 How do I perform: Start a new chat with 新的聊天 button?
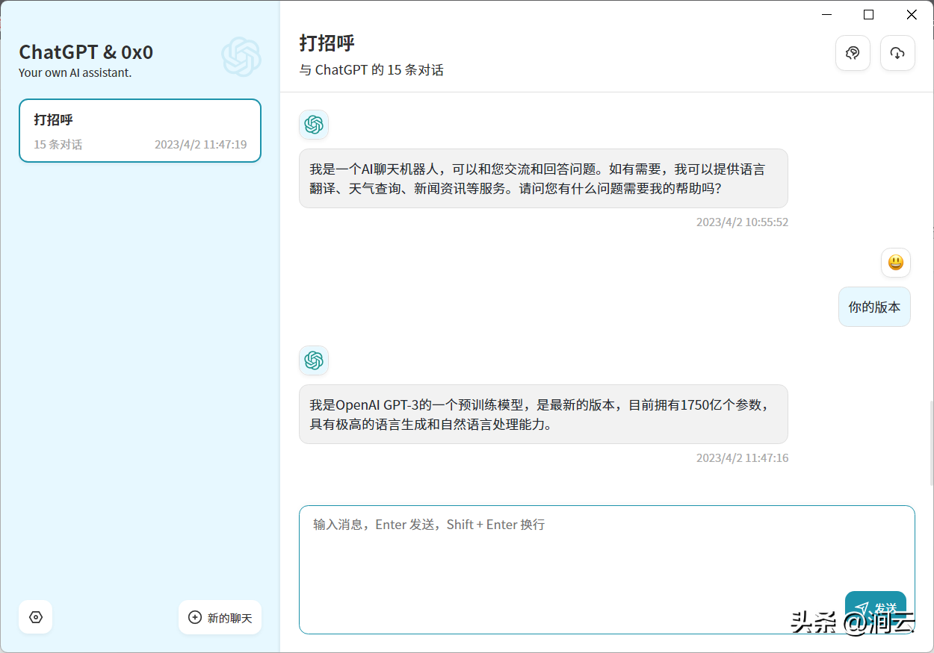[220, 617]
